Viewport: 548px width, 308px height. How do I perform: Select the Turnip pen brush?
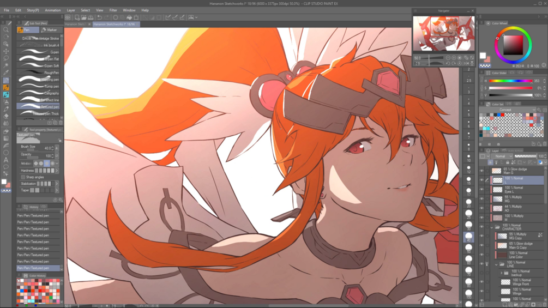[39, 86]
